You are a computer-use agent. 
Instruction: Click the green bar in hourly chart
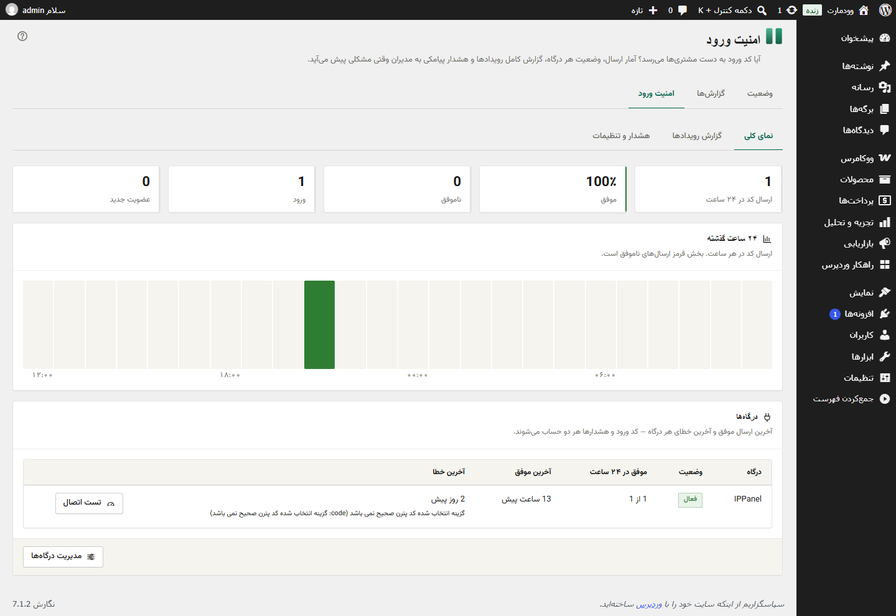(x=319, y=325)
